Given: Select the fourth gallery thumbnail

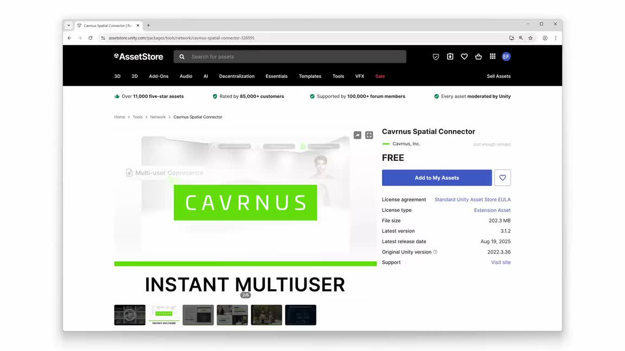Looking at the screenshot, I should pos(232,315).
